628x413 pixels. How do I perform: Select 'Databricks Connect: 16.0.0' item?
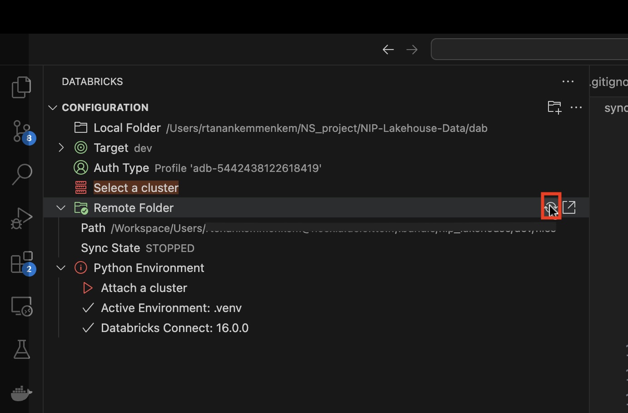(x=175, y=328)
